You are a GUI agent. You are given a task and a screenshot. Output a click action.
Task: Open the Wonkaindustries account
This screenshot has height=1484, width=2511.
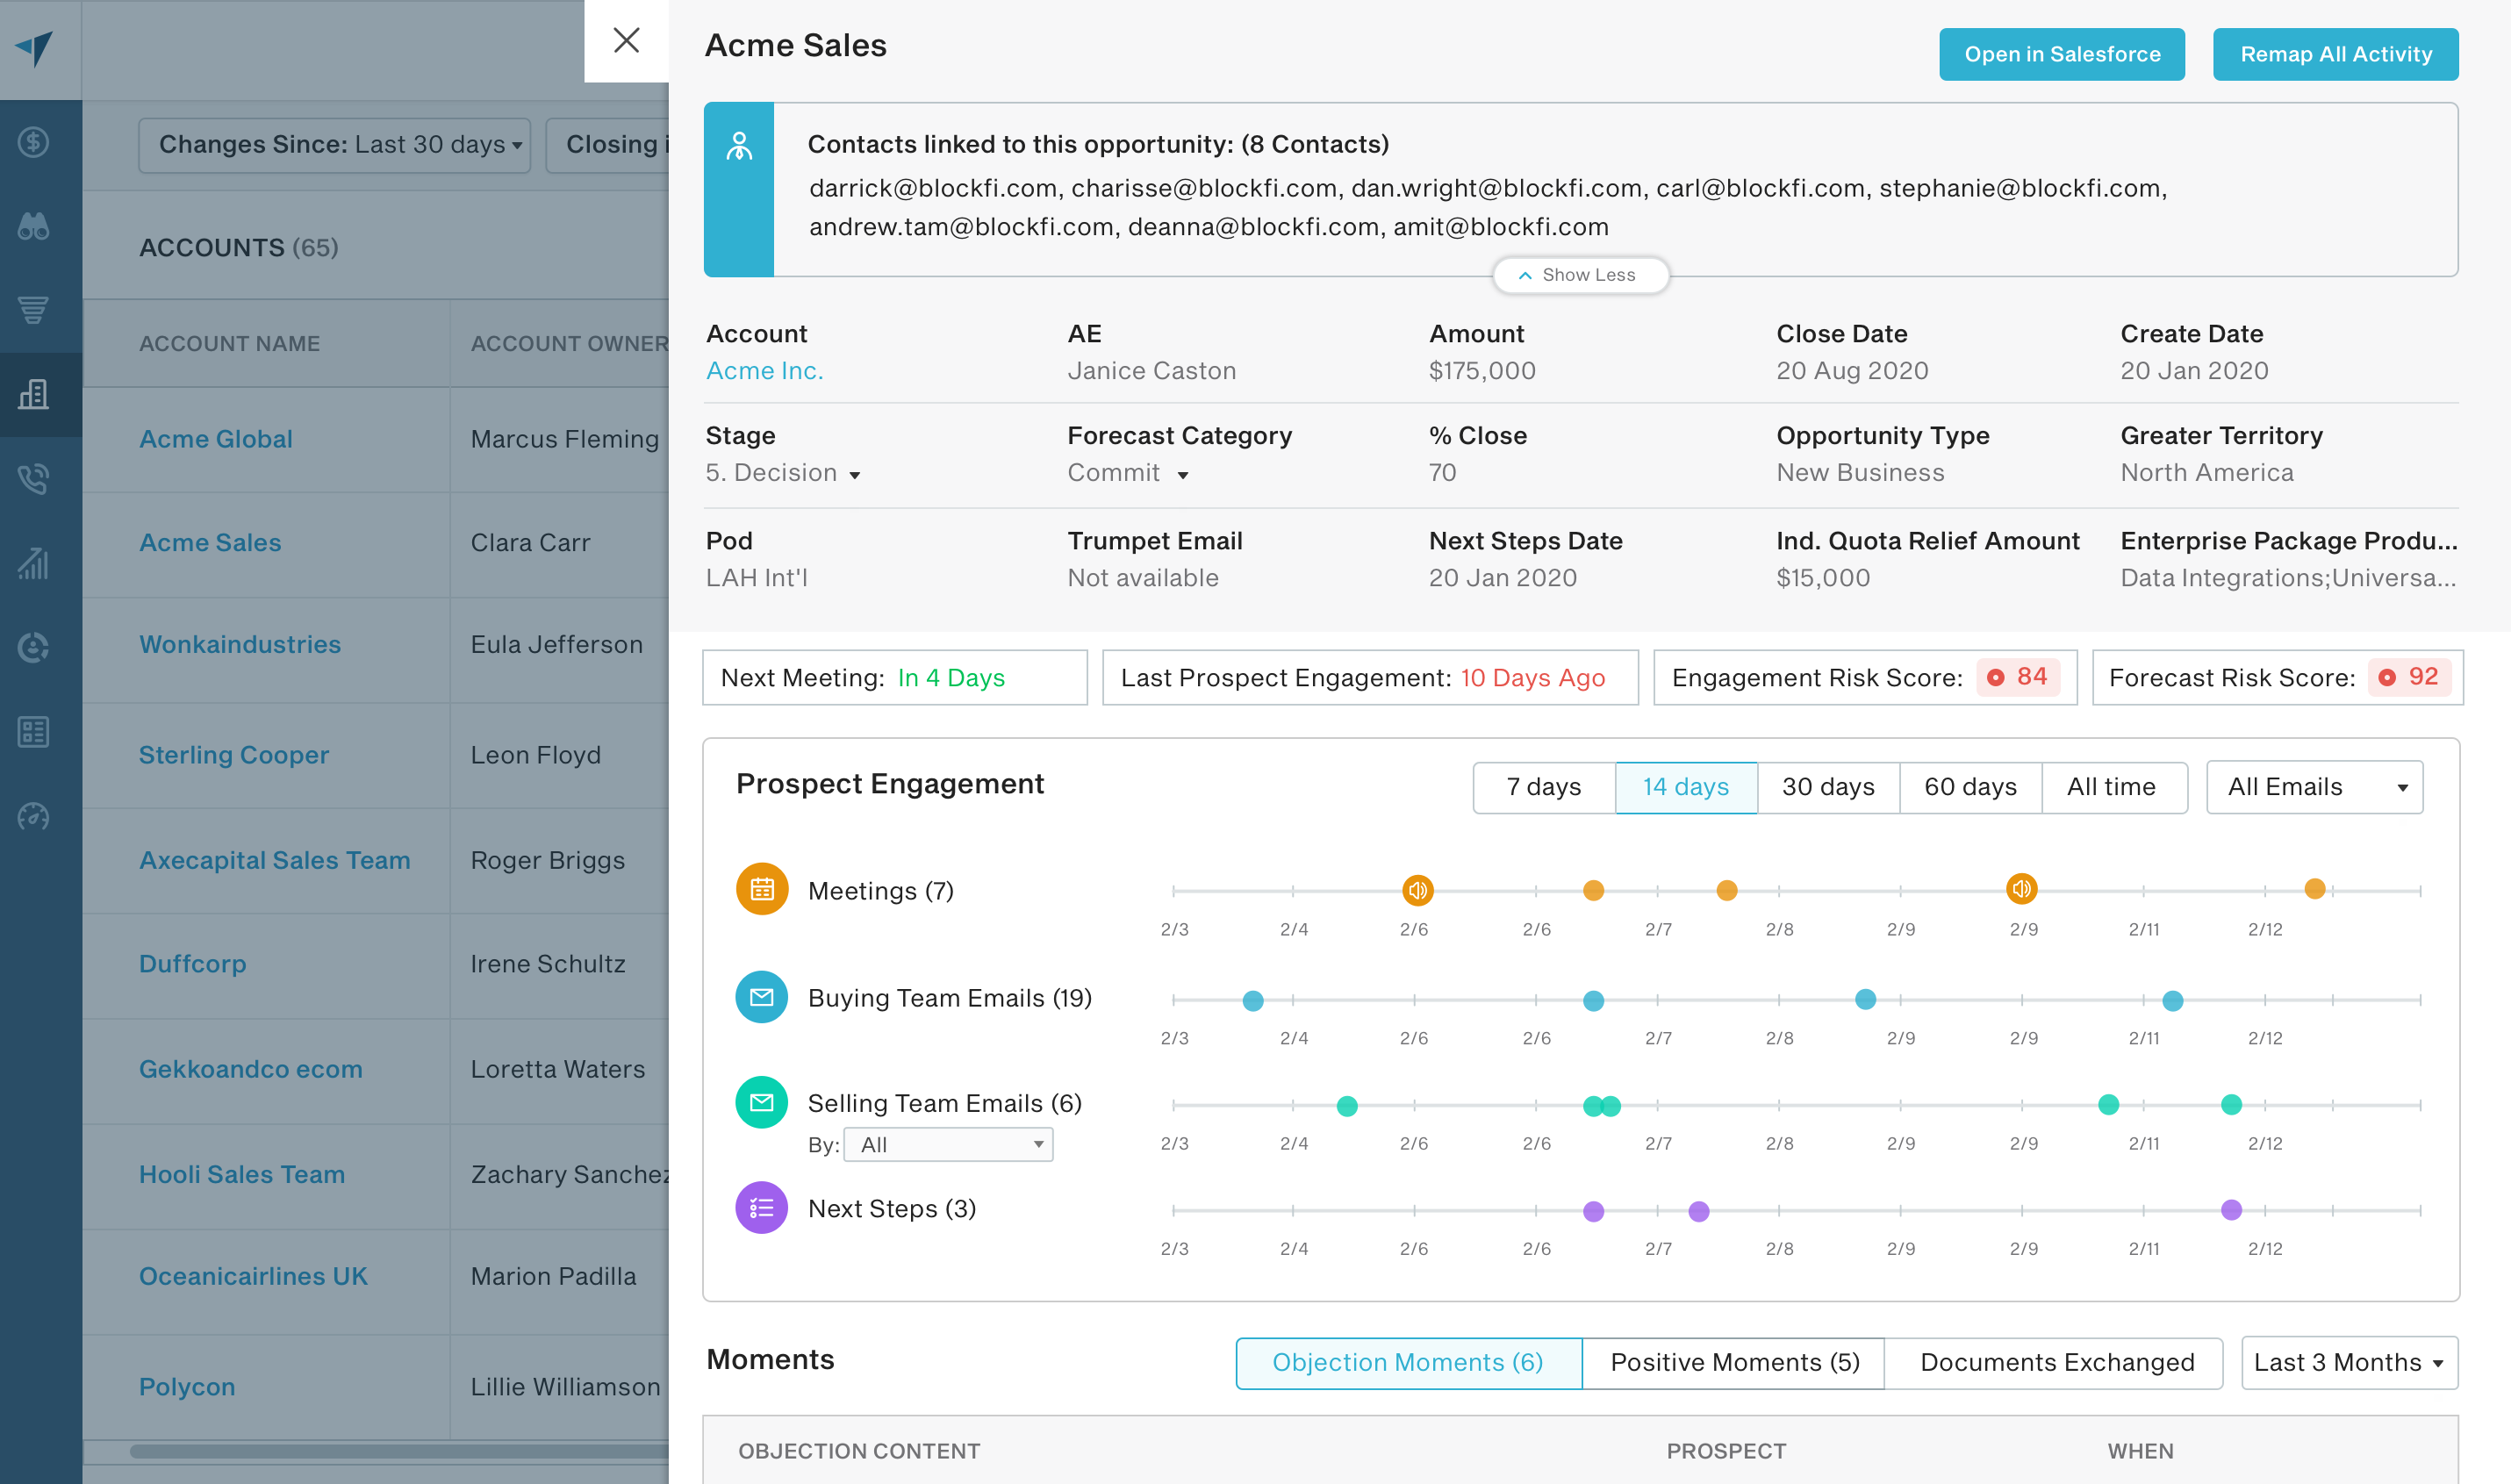click(240, 645)
